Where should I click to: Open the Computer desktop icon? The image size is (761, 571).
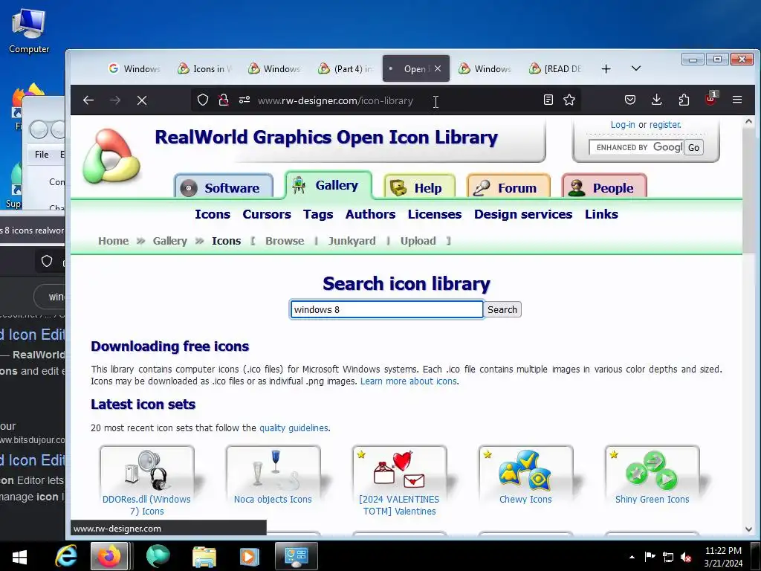[29, 31]
